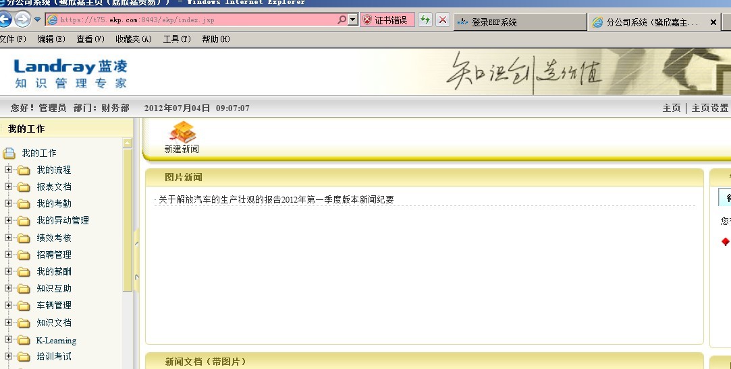
Task: Click the red Stop loading button
Action: tap(442, 20)
